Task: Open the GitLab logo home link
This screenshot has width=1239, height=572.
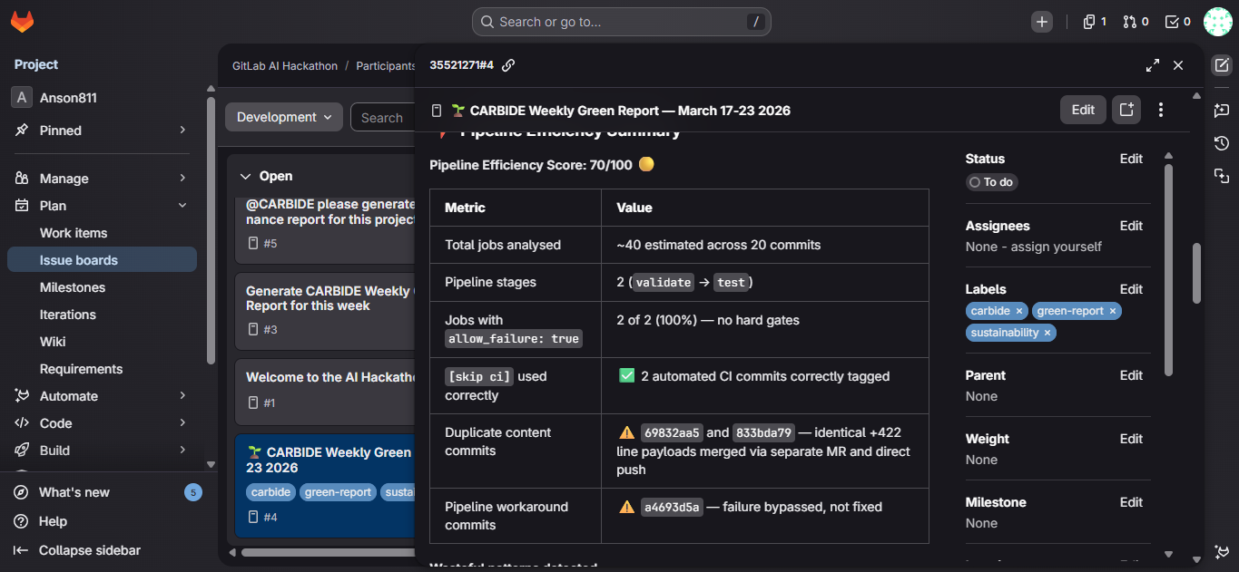Action: (22, 22)
